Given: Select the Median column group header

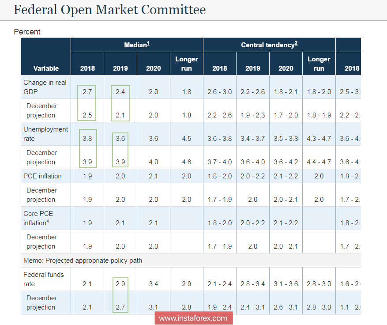Looking at the screenshot, I should coord(136,45).
